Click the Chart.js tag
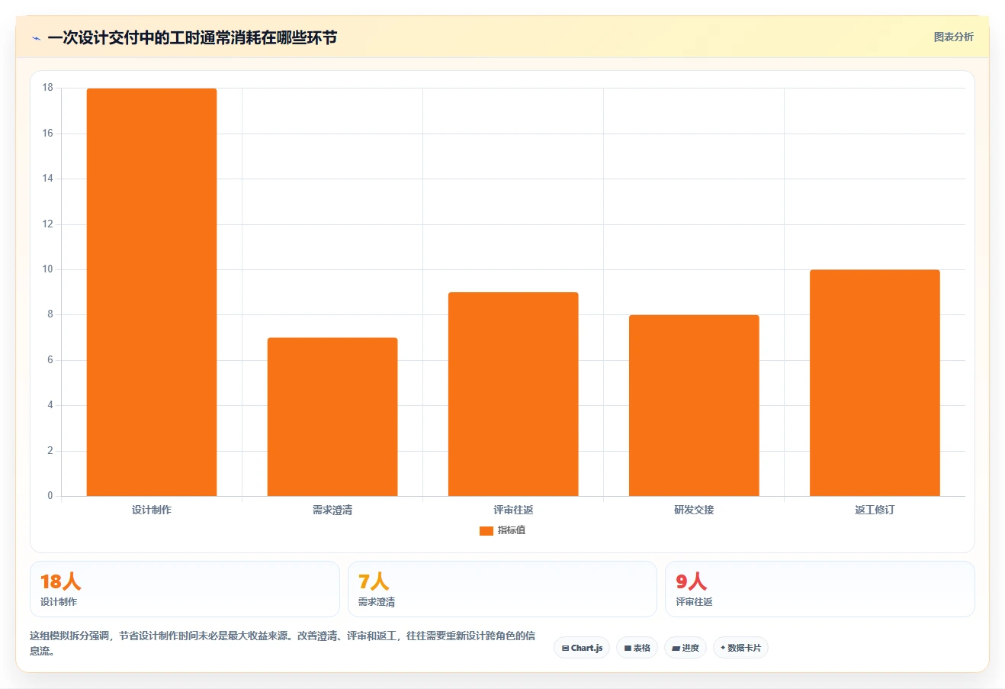The width and height of the screenshot is (1005, 689). pyautogui.click(x=582, y=648)
